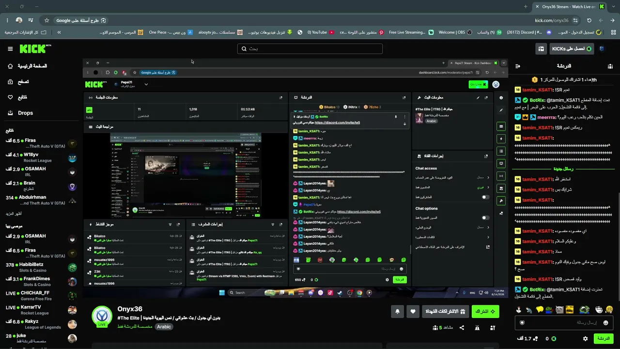The height and width of the screenshot is (349, 620).
Task: Click the 'احصل على KICKs' button
Action: [572, 49]
